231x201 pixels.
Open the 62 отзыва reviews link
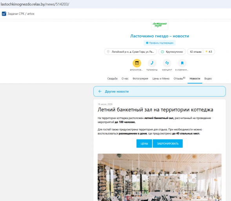(196, 52)
